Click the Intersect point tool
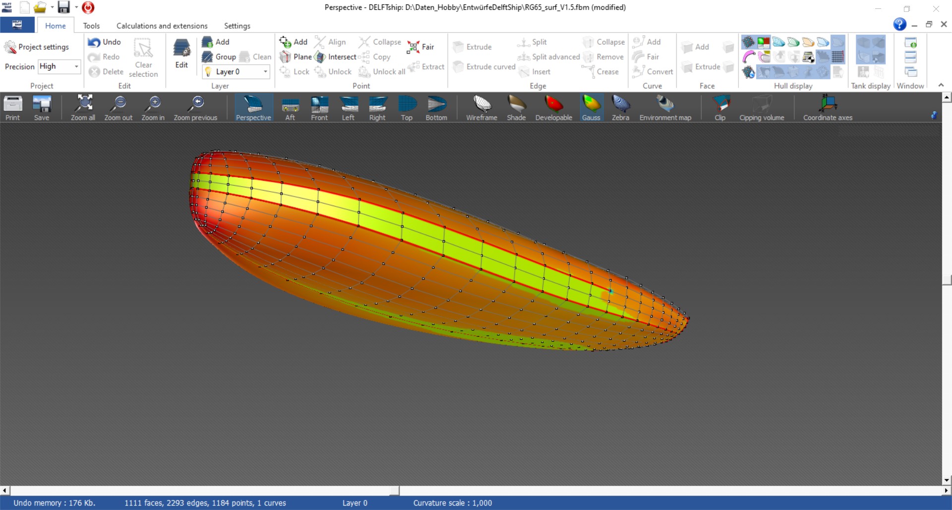952x510 pixels. click(x=336, y=57)
